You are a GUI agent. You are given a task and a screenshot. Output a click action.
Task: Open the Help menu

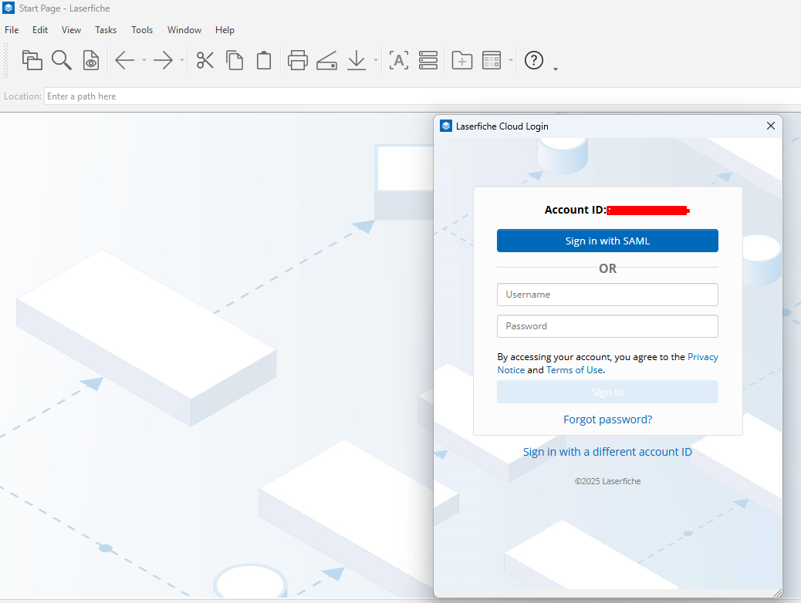225,30
